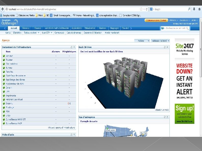
Task: Switch to the Serveur tab
Action: point(38,28)
